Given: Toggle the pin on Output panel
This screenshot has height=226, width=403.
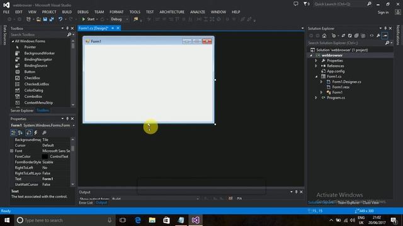Looking at the screenshot, I should coord(296,191).
